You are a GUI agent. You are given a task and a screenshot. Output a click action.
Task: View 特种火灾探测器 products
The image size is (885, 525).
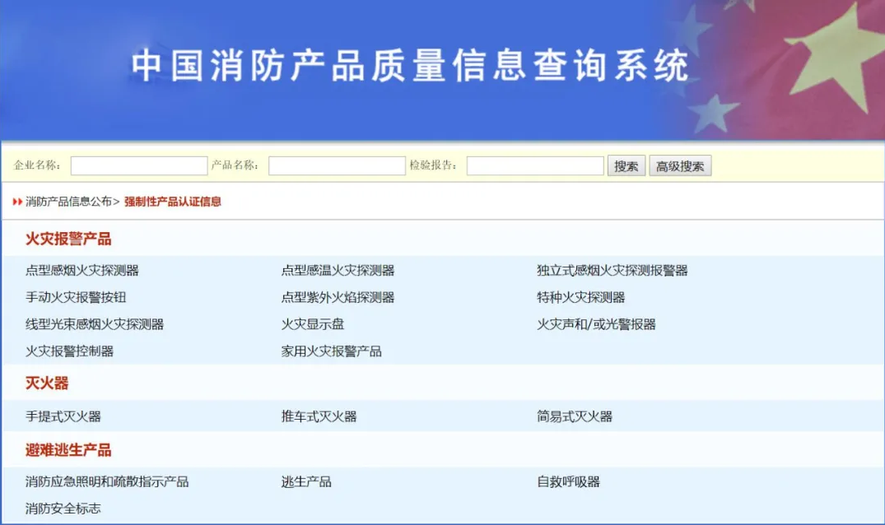580,297
